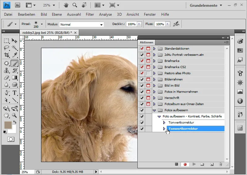
Task: Select the Gradient tool
Action: click(15, 78)
